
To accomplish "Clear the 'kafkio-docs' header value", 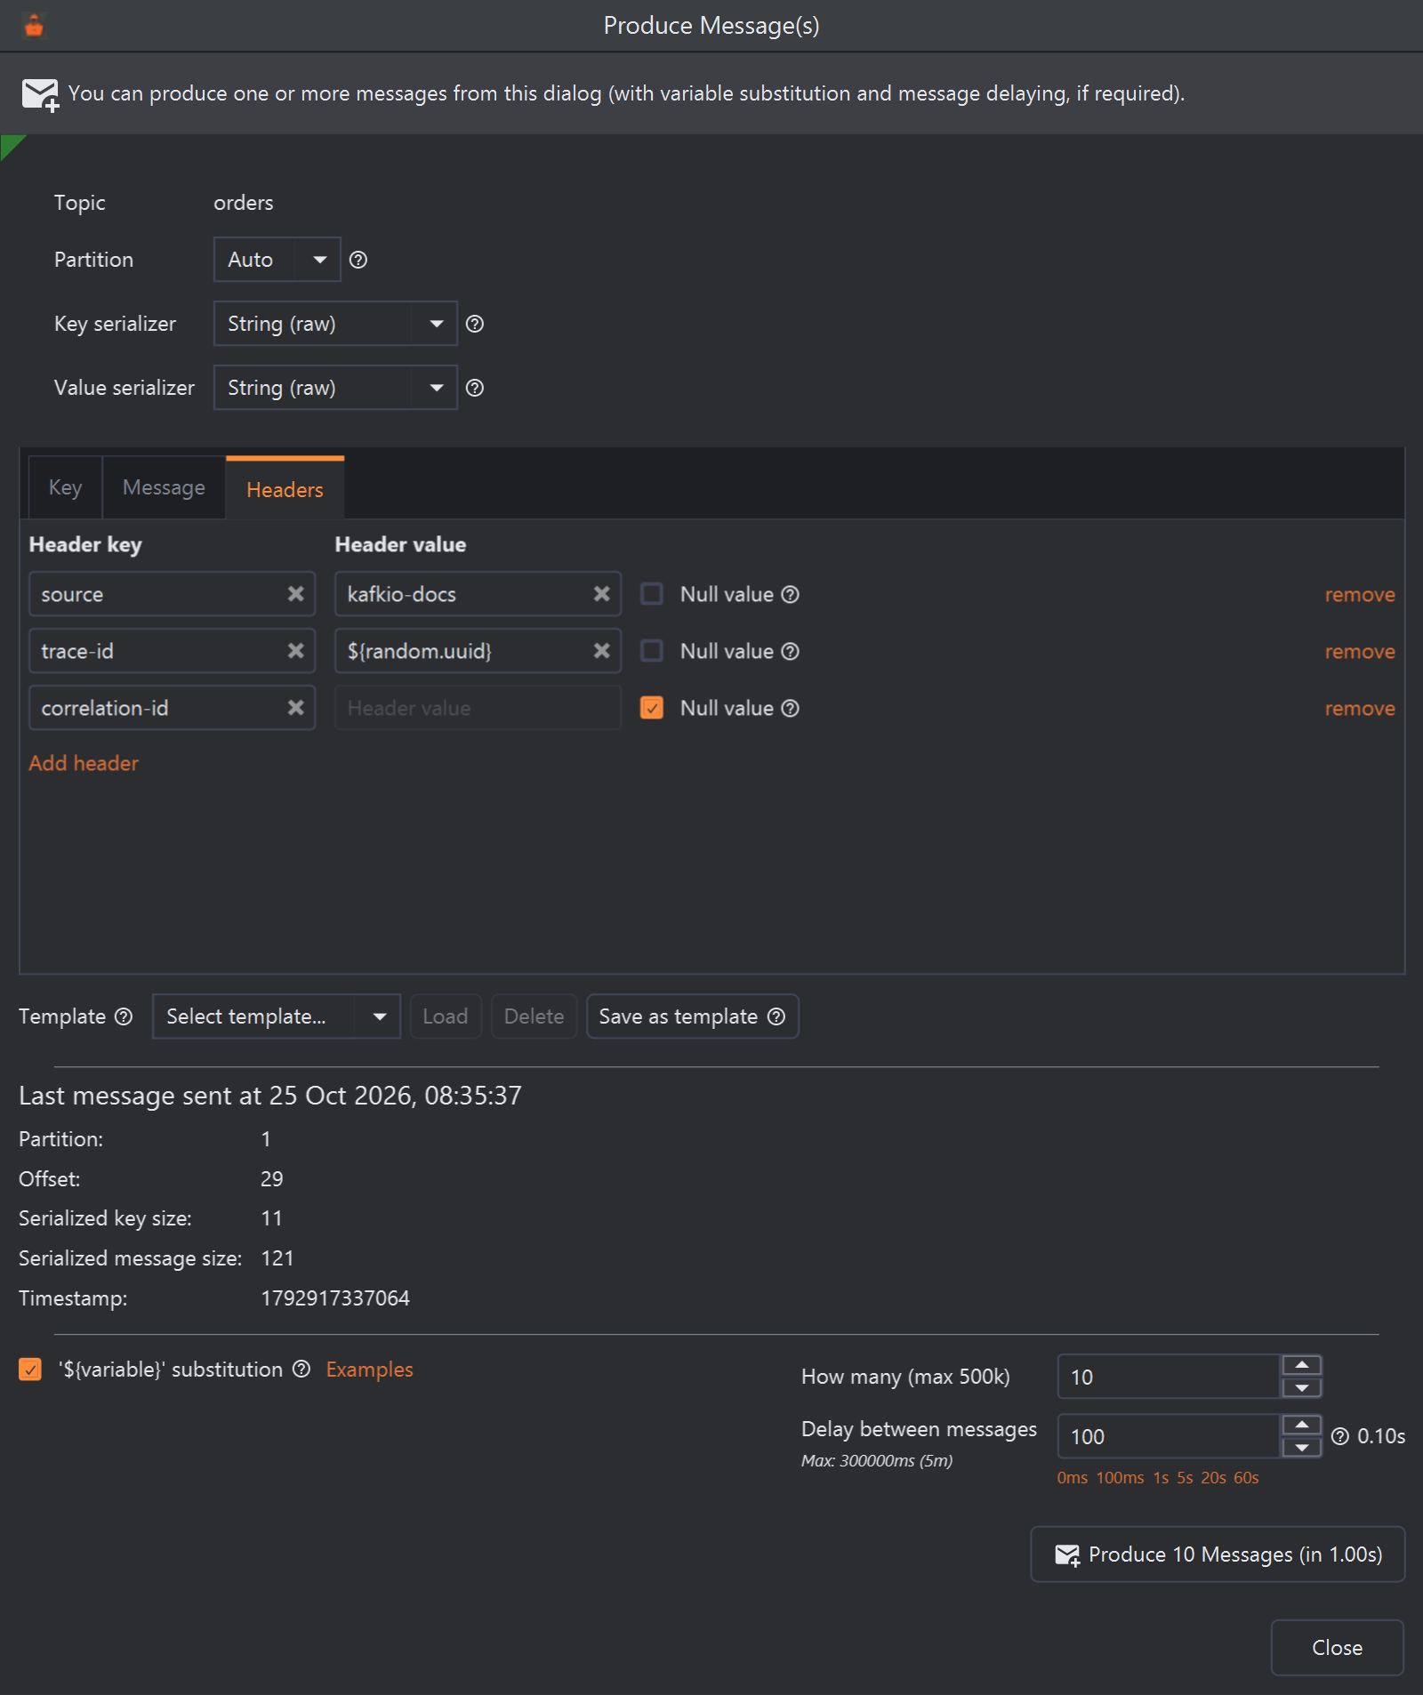I will click(x=602, y=594).
